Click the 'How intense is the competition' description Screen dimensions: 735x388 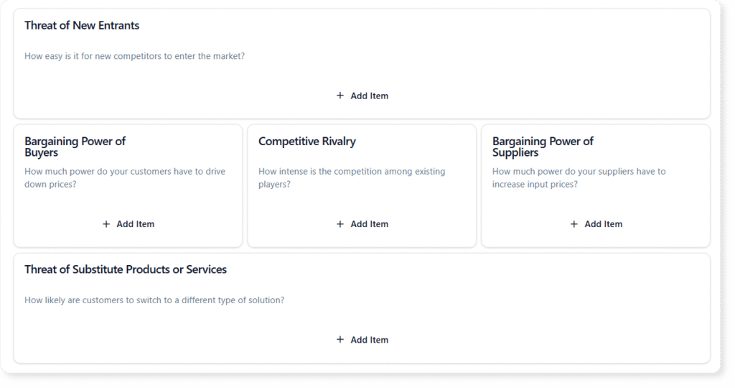(352, 178)
